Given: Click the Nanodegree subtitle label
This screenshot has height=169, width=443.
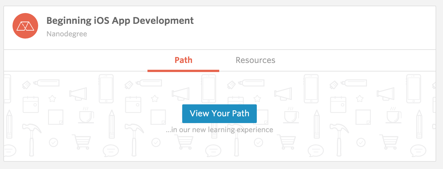Looking at the screenshot, I should [67, 34].
